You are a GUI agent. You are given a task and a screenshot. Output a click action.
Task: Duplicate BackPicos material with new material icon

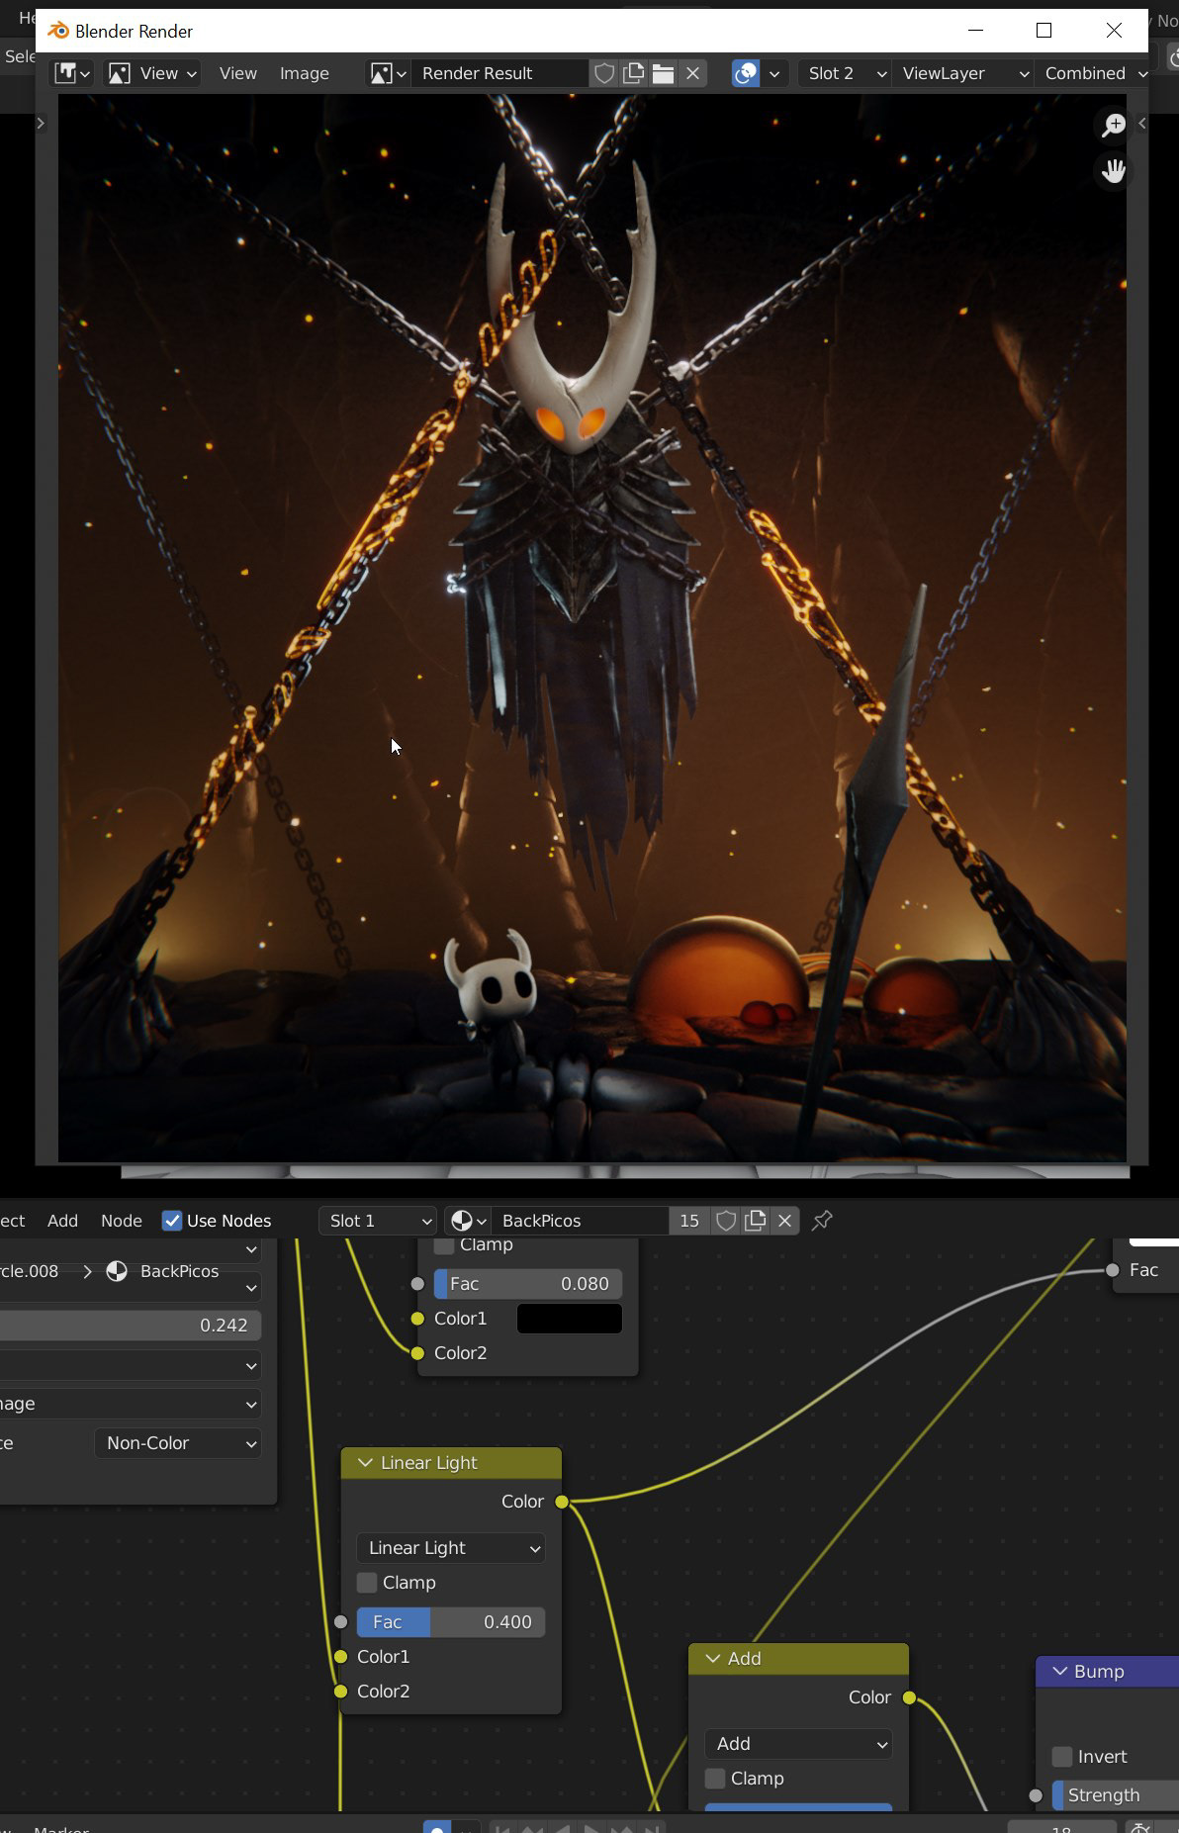(756, 1221)
